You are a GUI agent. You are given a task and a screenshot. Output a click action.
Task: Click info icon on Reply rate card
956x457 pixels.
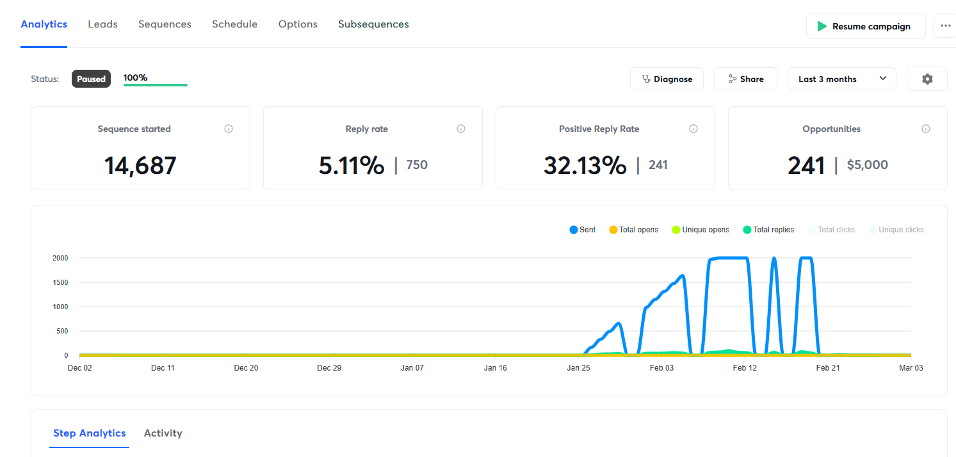pyautogui.click(x=461, y=129)
